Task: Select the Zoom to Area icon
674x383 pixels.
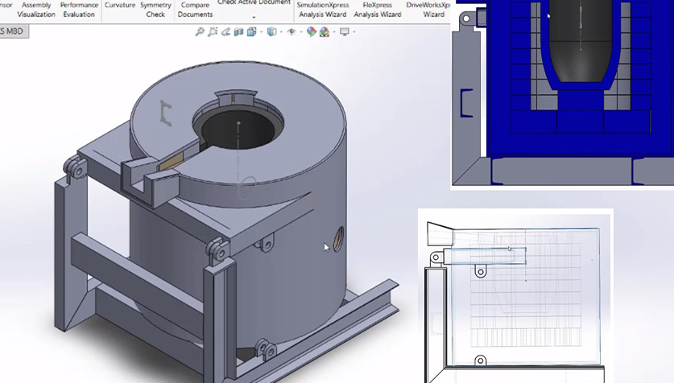Action: (x=213, y=31)
